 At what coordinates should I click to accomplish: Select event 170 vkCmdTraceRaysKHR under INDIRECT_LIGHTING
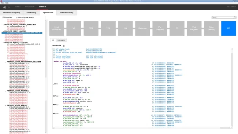pos(24,44)
